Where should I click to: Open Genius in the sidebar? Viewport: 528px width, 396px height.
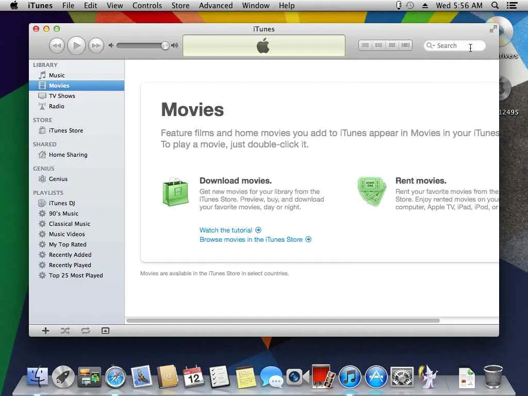click(x=76, y=179)
